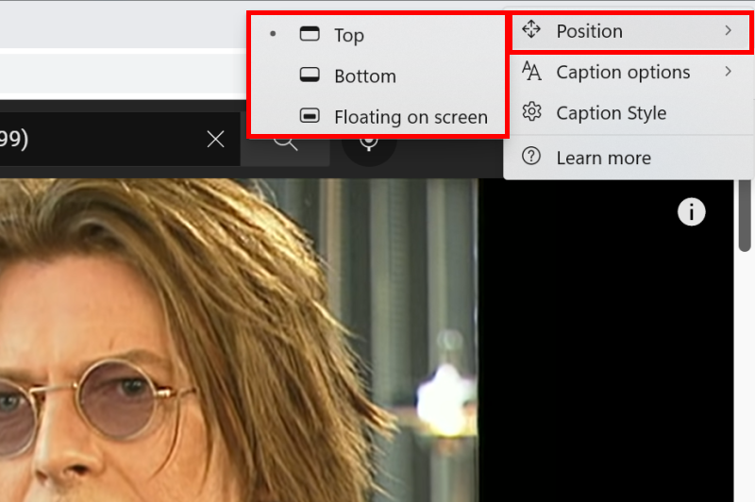Click the search magnifier button
The width and height of the screenshot is (755, 502).
pyautogui.click(x=286, y=151)
